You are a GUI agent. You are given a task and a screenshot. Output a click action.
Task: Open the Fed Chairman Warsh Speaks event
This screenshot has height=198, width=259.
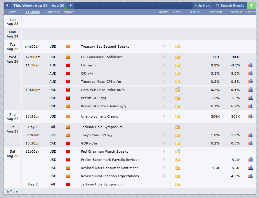pyautogui.click(x=105, y=151)
